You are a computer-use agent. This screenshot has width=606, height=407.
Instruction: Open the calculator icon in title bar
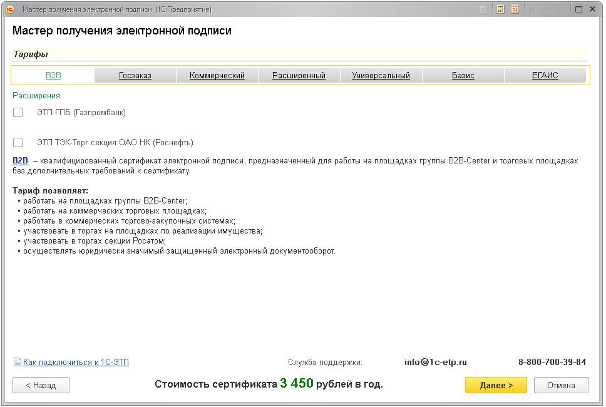tap(500, 9)
